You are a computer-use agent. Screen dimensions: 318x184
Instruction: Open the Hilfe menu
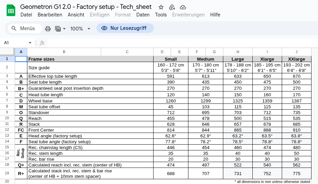coord(215,15)
